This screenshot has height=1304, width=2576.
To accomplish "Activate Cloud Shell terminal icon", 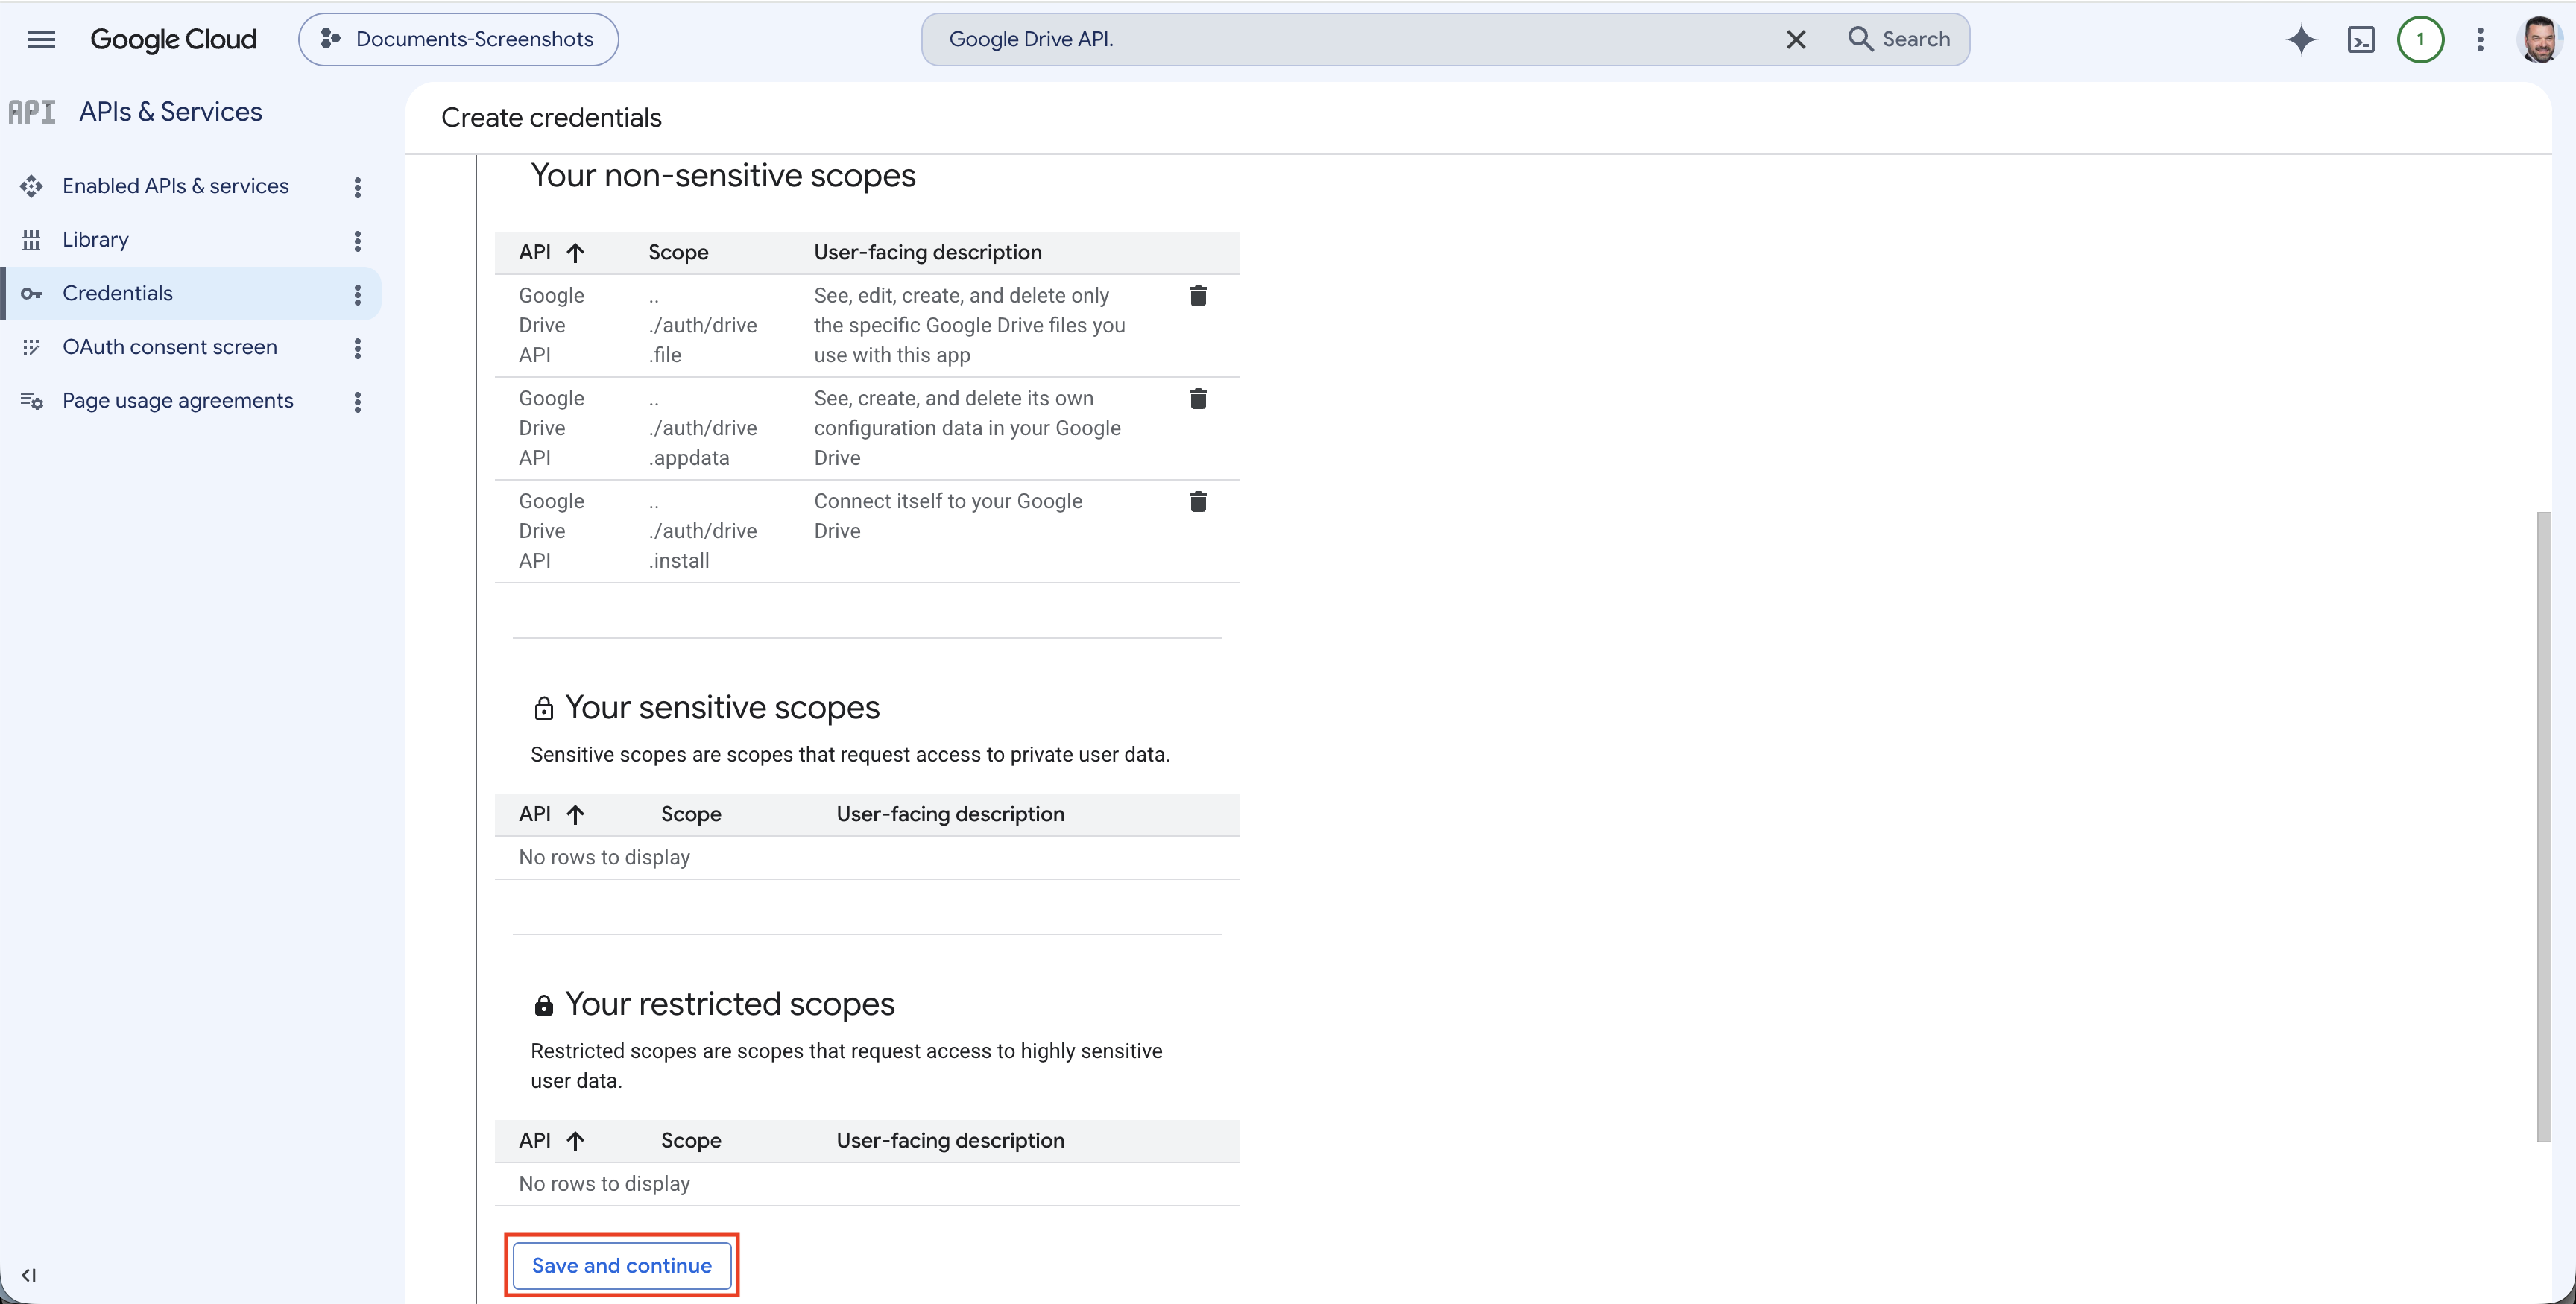I will tap(2361, 39).
